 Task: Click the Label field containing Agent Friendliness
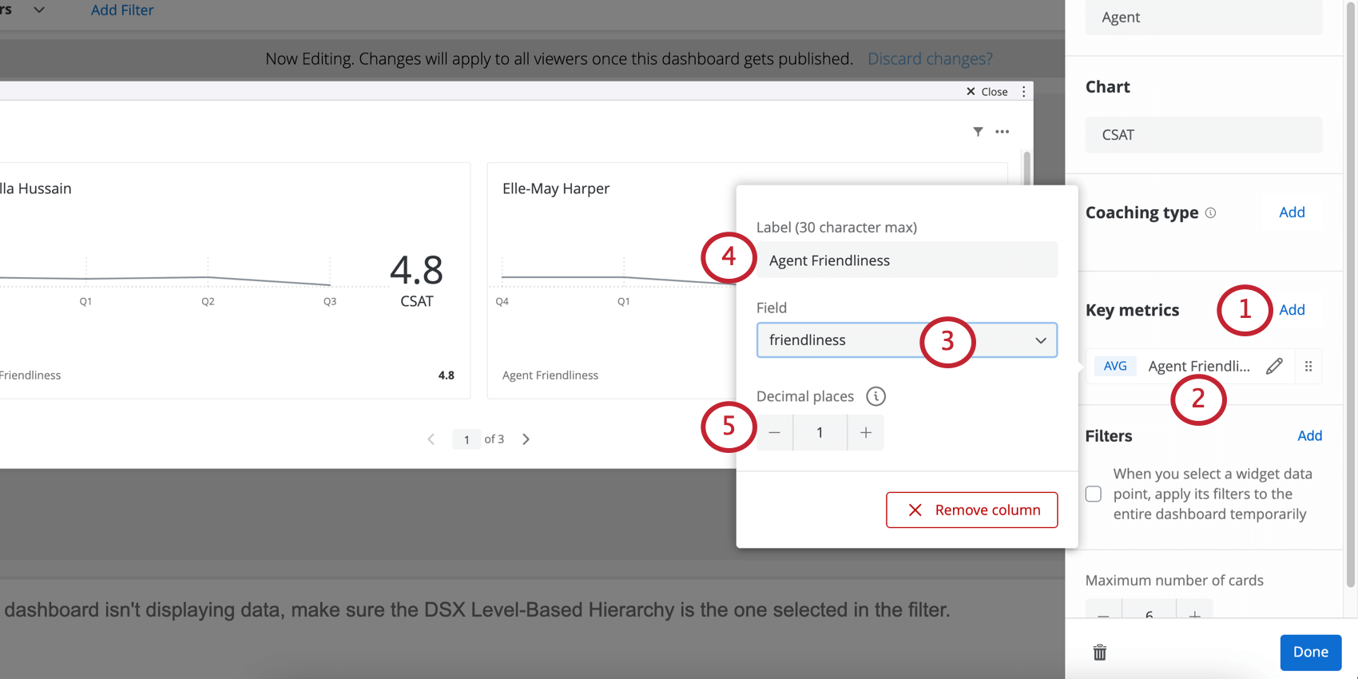(907, 260)
